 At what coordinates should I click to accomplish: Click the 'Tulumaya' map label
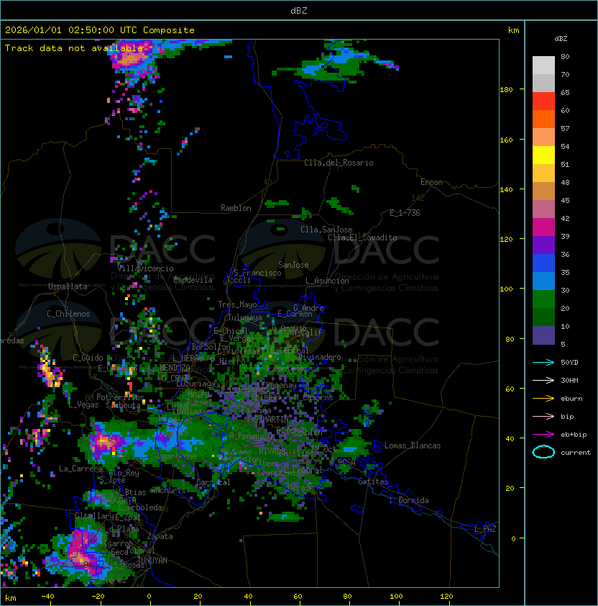pyautogui.click(x=245, y=317)
